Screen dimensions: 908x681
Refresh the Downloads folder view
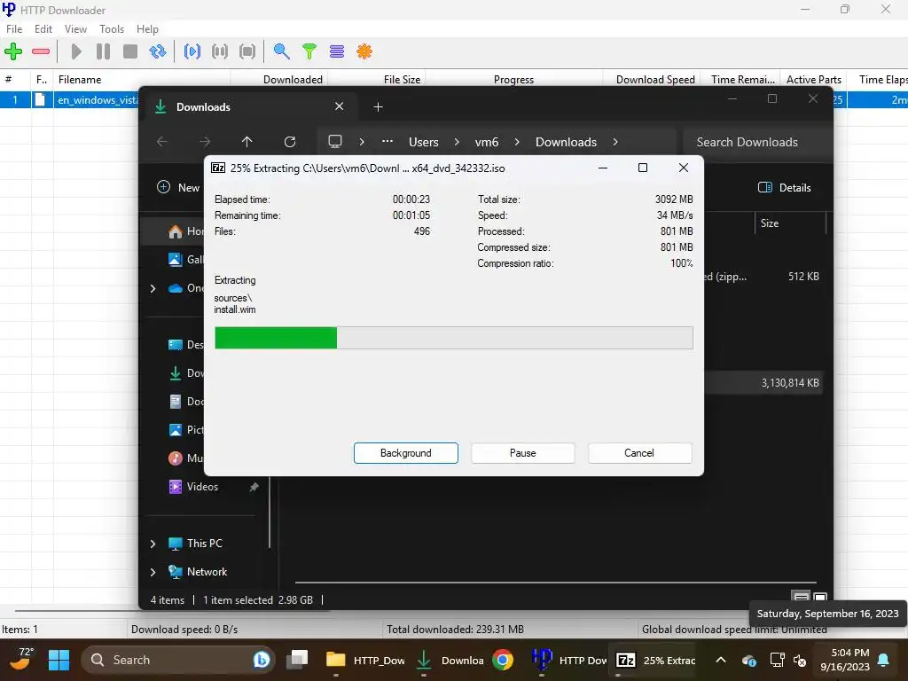point(290,142)
